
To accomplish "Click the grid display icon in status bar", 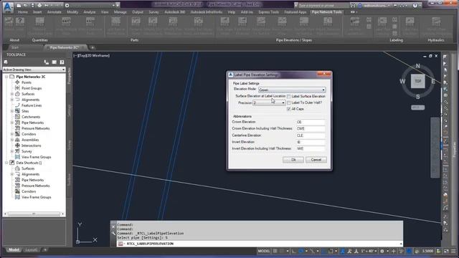I will 275,251.
